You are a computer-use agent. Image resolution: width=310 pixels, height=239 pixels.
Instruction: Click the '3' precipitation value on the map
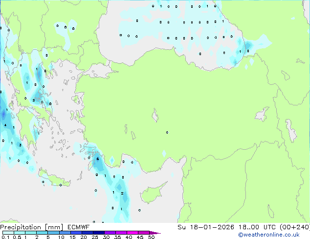point(20,145)
